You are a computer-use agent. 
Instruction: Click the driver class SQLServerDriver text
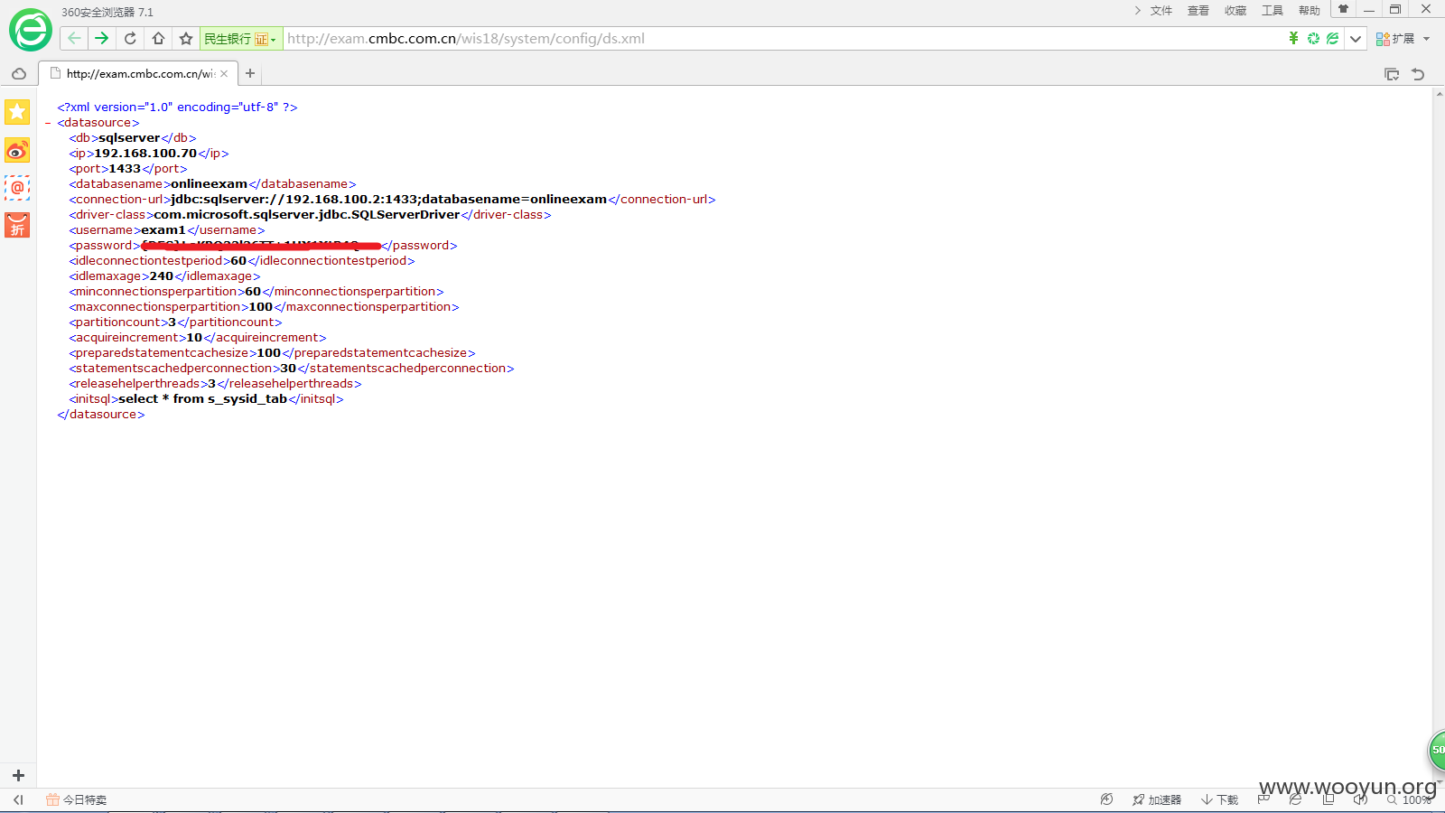tap(307, 215)
